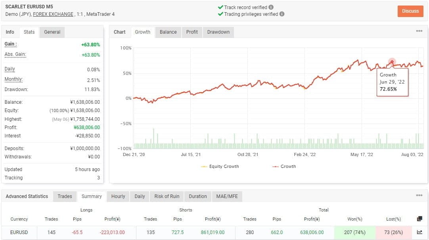Switch to the MAE/MFE tab

(227, 196)
